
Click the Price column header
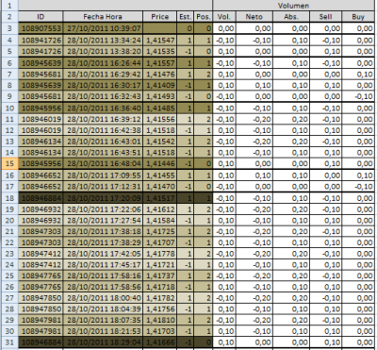159,17
